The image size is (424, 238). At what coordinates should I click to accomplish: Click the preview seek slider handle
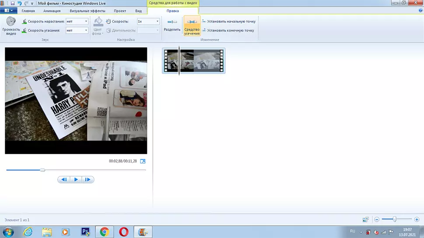pyautogui.click(x=42, y=170)
